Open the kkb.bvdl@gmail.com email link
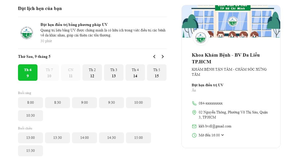This screenshot has height=165, width=295. (x=215, y=126)
